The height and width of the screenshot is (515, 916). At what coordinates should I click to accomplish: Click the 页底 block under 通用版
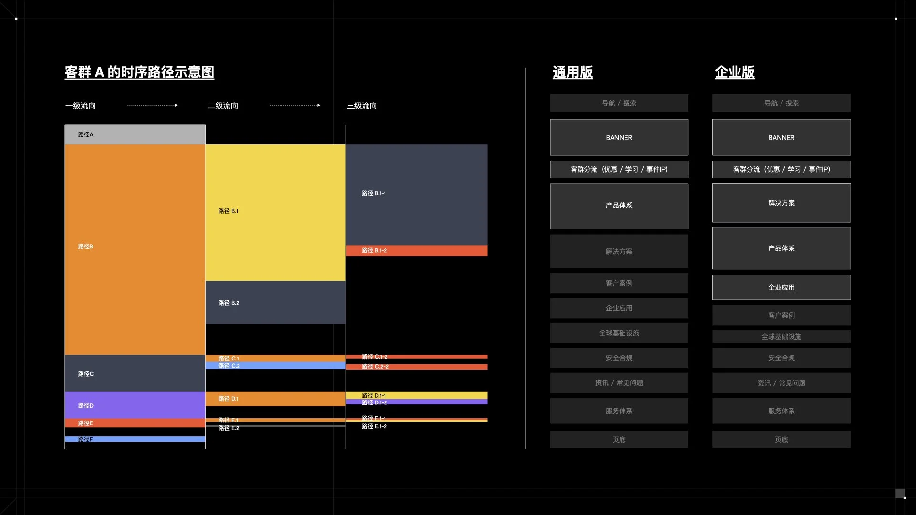(619, 440)
